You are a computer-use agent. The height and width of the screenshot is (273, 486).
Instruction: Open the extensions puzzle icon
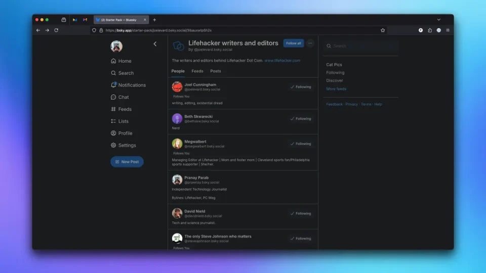coord(430,30)
